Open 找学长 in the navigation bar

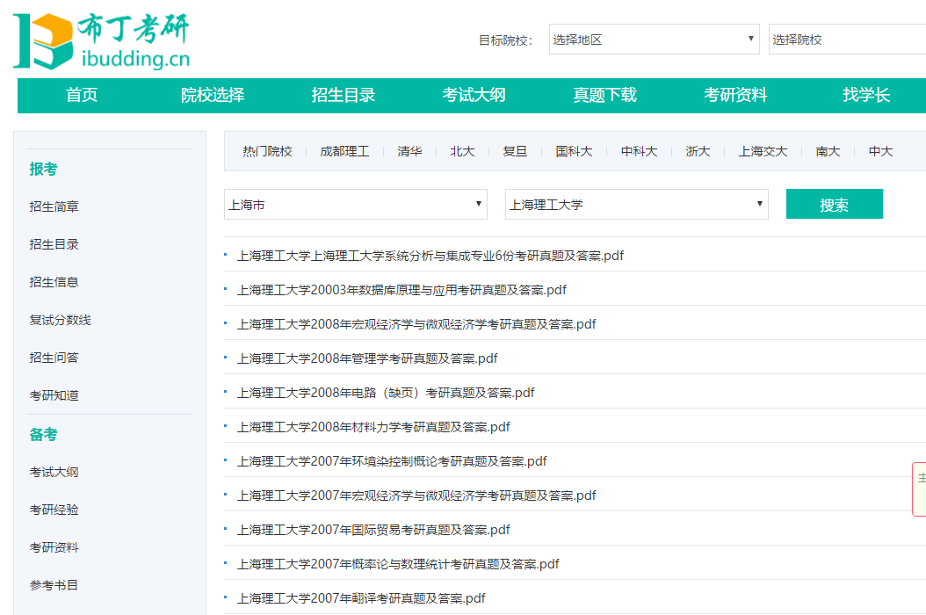coord(866,95)
